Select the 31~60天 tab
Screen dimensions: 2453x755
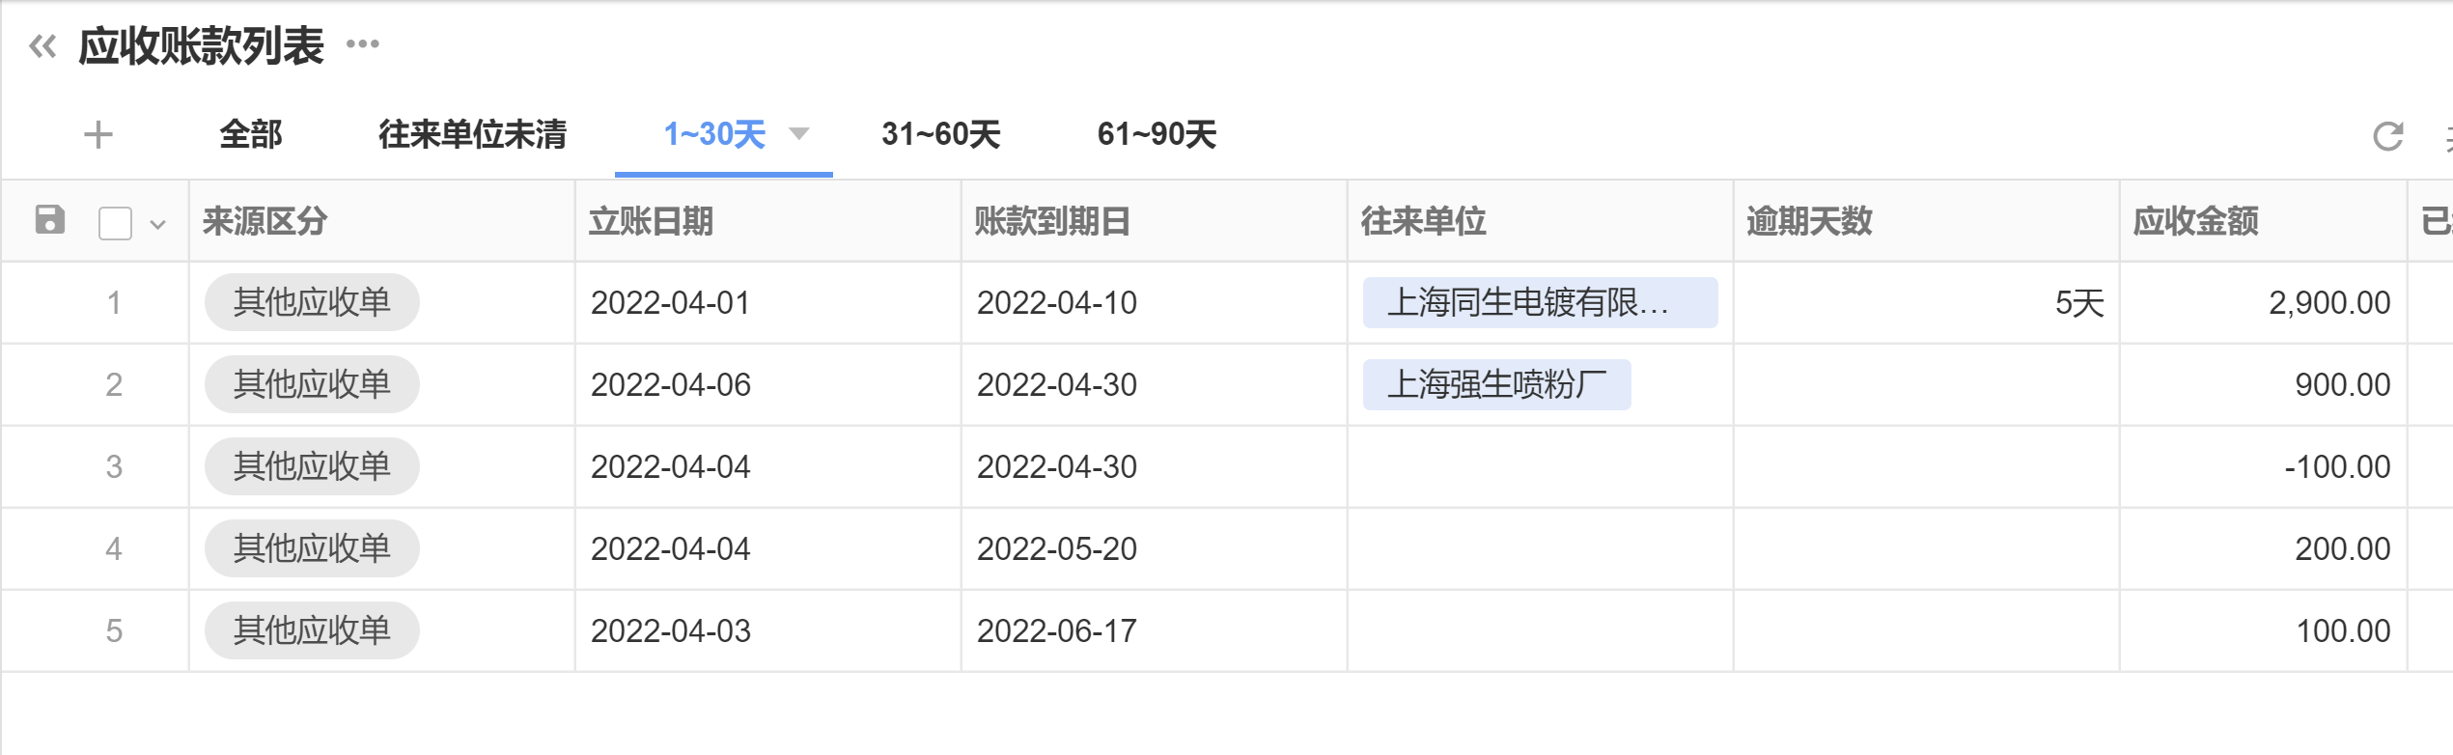click(940, 134)
